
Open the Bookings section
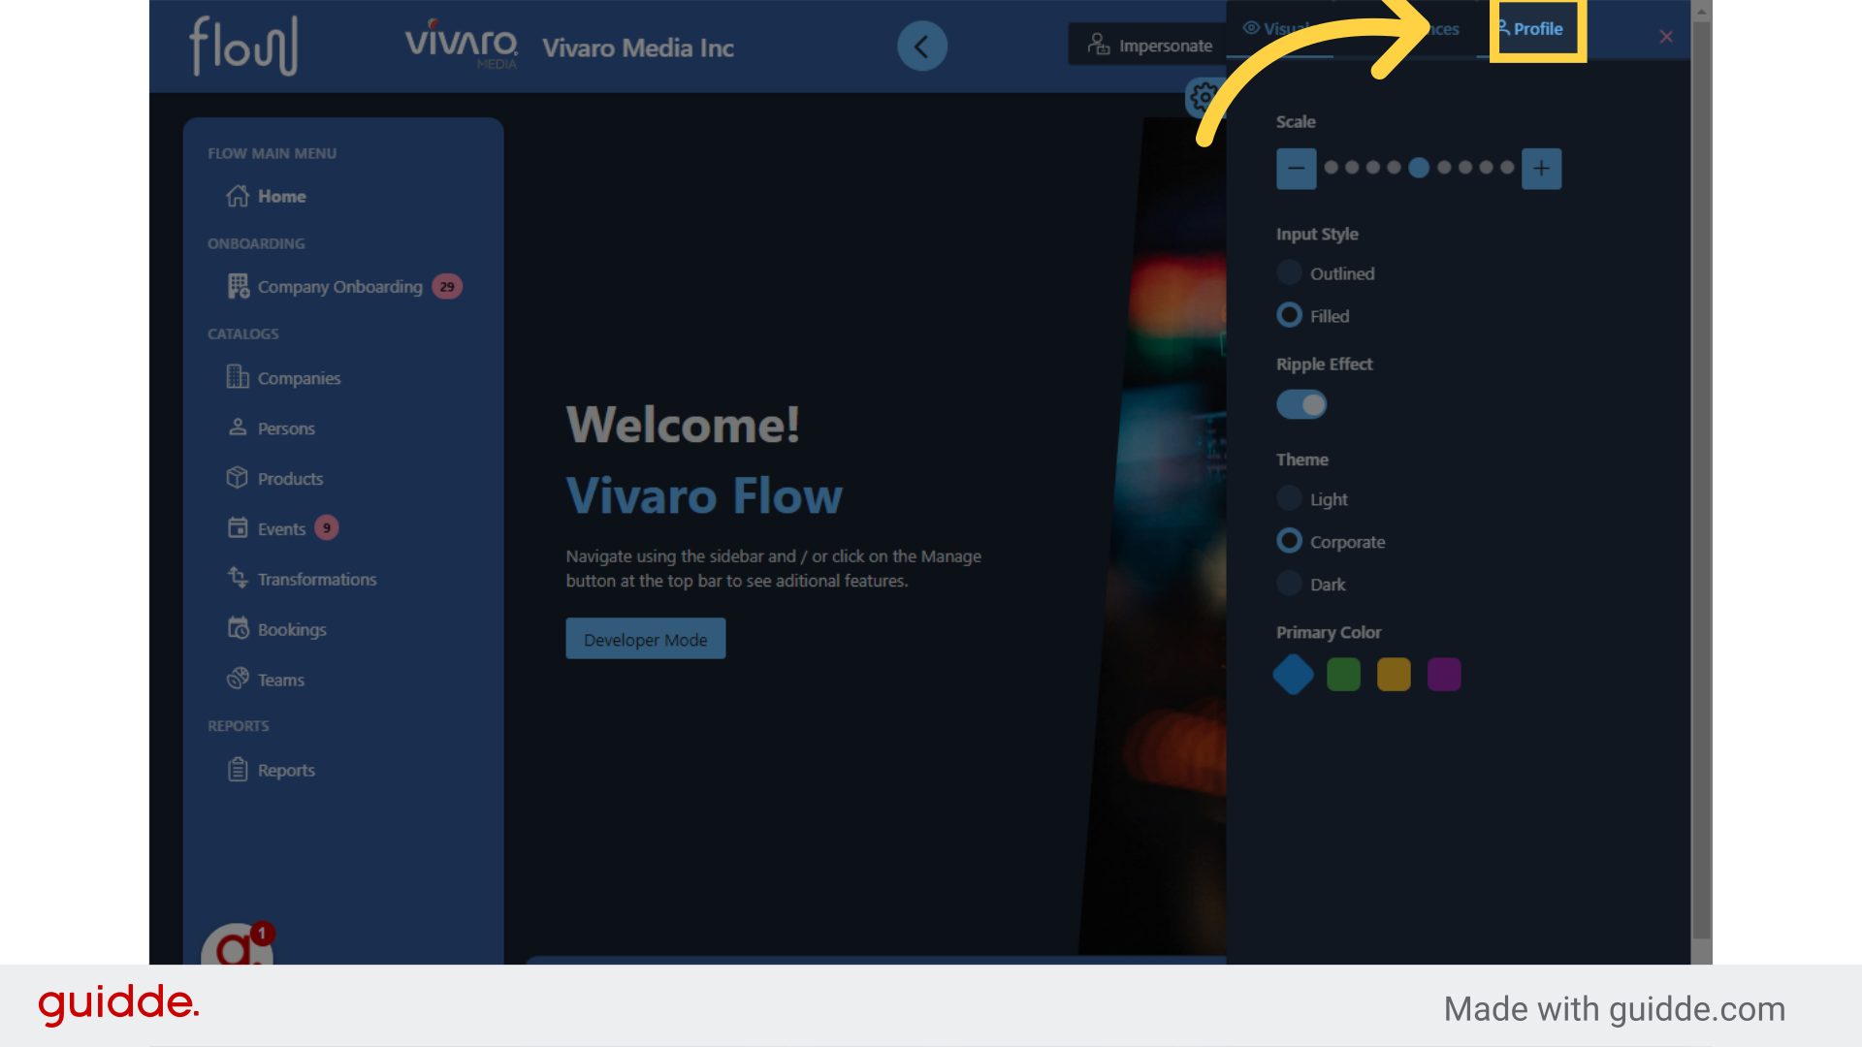point(291,630)
